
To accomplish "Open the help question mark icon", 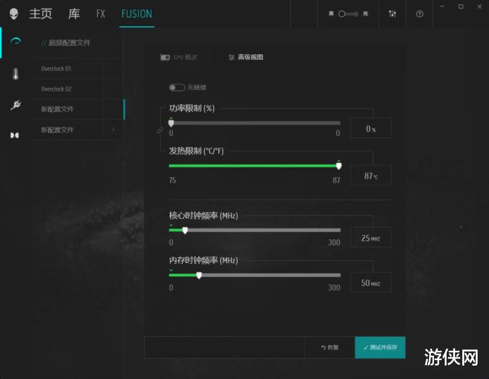I will (x=419, y=13).
